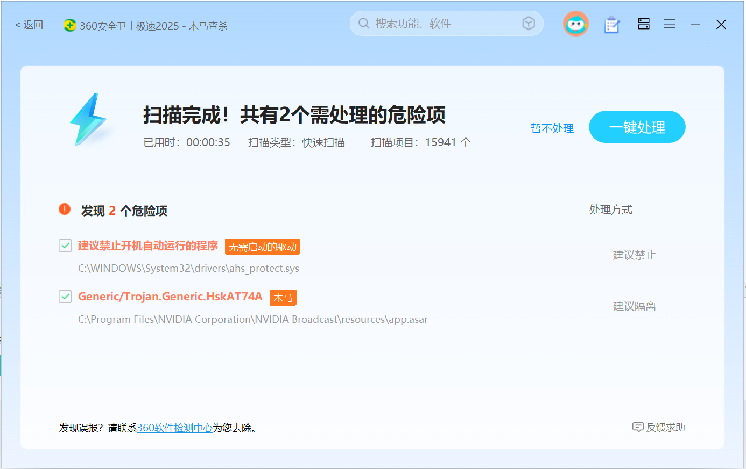Viewport: 746px width, 469px height.
Task: Click the skin/layout switch icon
Action: tap(644, 24)
